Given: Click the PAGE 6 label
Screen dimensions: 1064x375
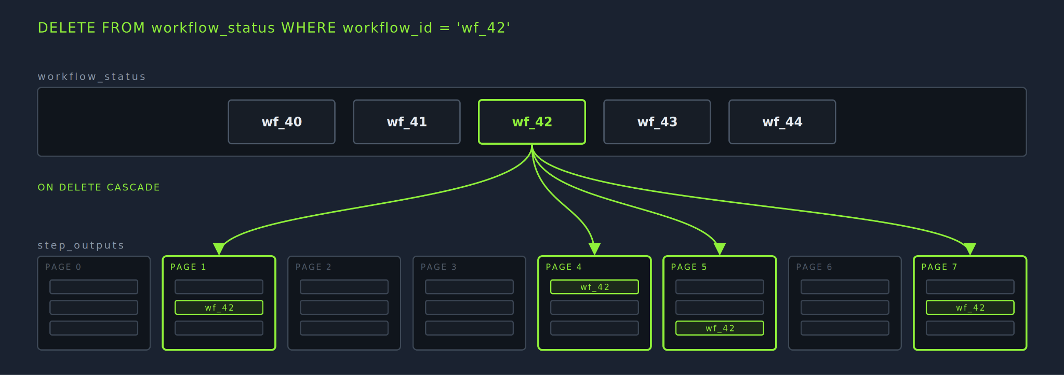Looking at the screenshot, I should pyautogui.click(x=814, y=267).
